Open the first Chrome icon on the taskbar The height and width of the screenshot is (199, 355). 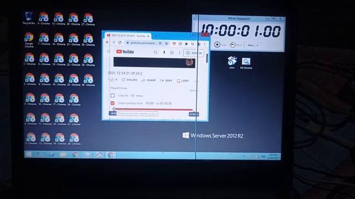click(x=75, y=155)
